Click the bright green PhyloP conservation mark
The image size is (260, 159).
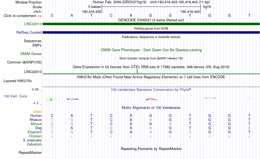51,100
